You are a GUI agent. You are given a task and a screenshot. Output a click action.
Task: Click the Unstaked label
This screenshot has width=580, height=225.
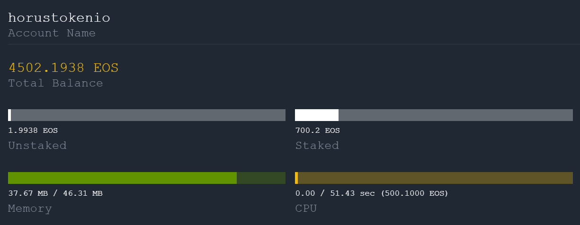click(x=37, y=146)
